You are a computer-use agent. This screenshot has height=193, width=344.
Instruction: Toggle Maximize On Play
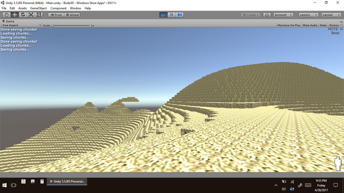coord(289,25)
